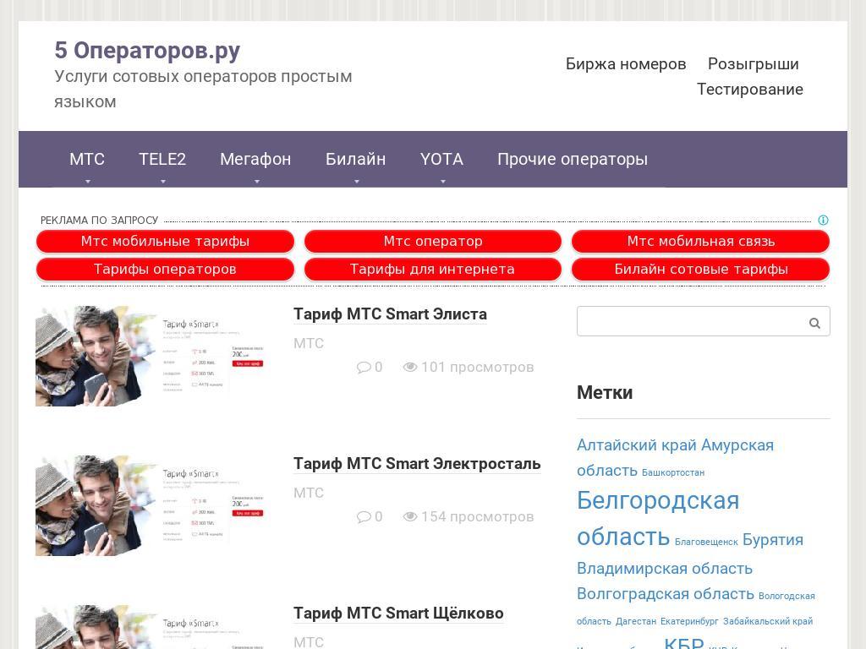The height and width of the screenshot is (649, 866).
Task: Open the Тестирование link
Action: click(x=749, y=90)
